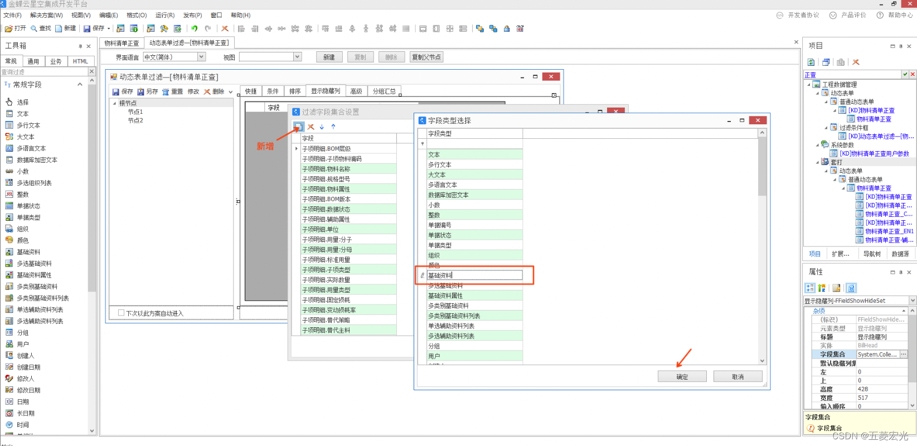Image resolution: width=917 pixels, height=446 pixels.
Task: Click the red delete icon in 过滤字段集合设置
Action: pos(311,127)
